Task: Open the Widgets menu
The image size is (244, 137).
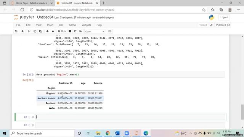Action: pos(87,25)
